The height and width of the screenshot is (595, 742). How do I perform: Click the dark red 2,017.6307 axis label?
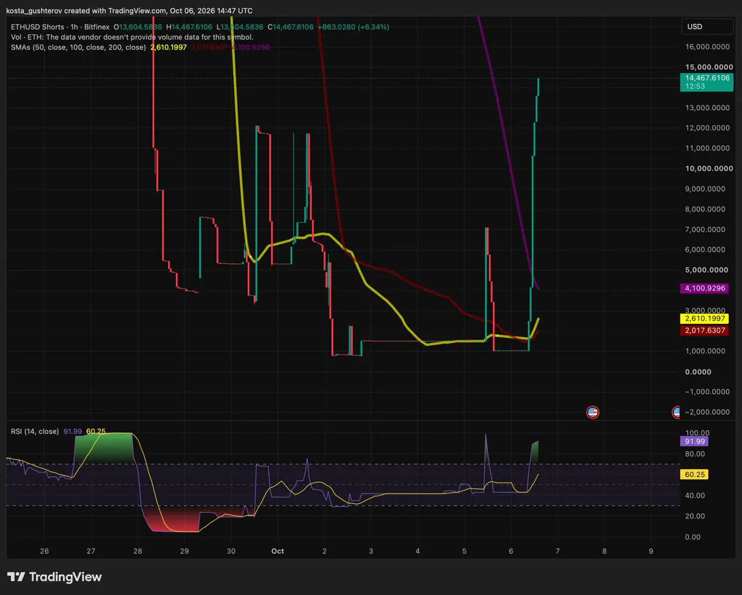[705, 330]
